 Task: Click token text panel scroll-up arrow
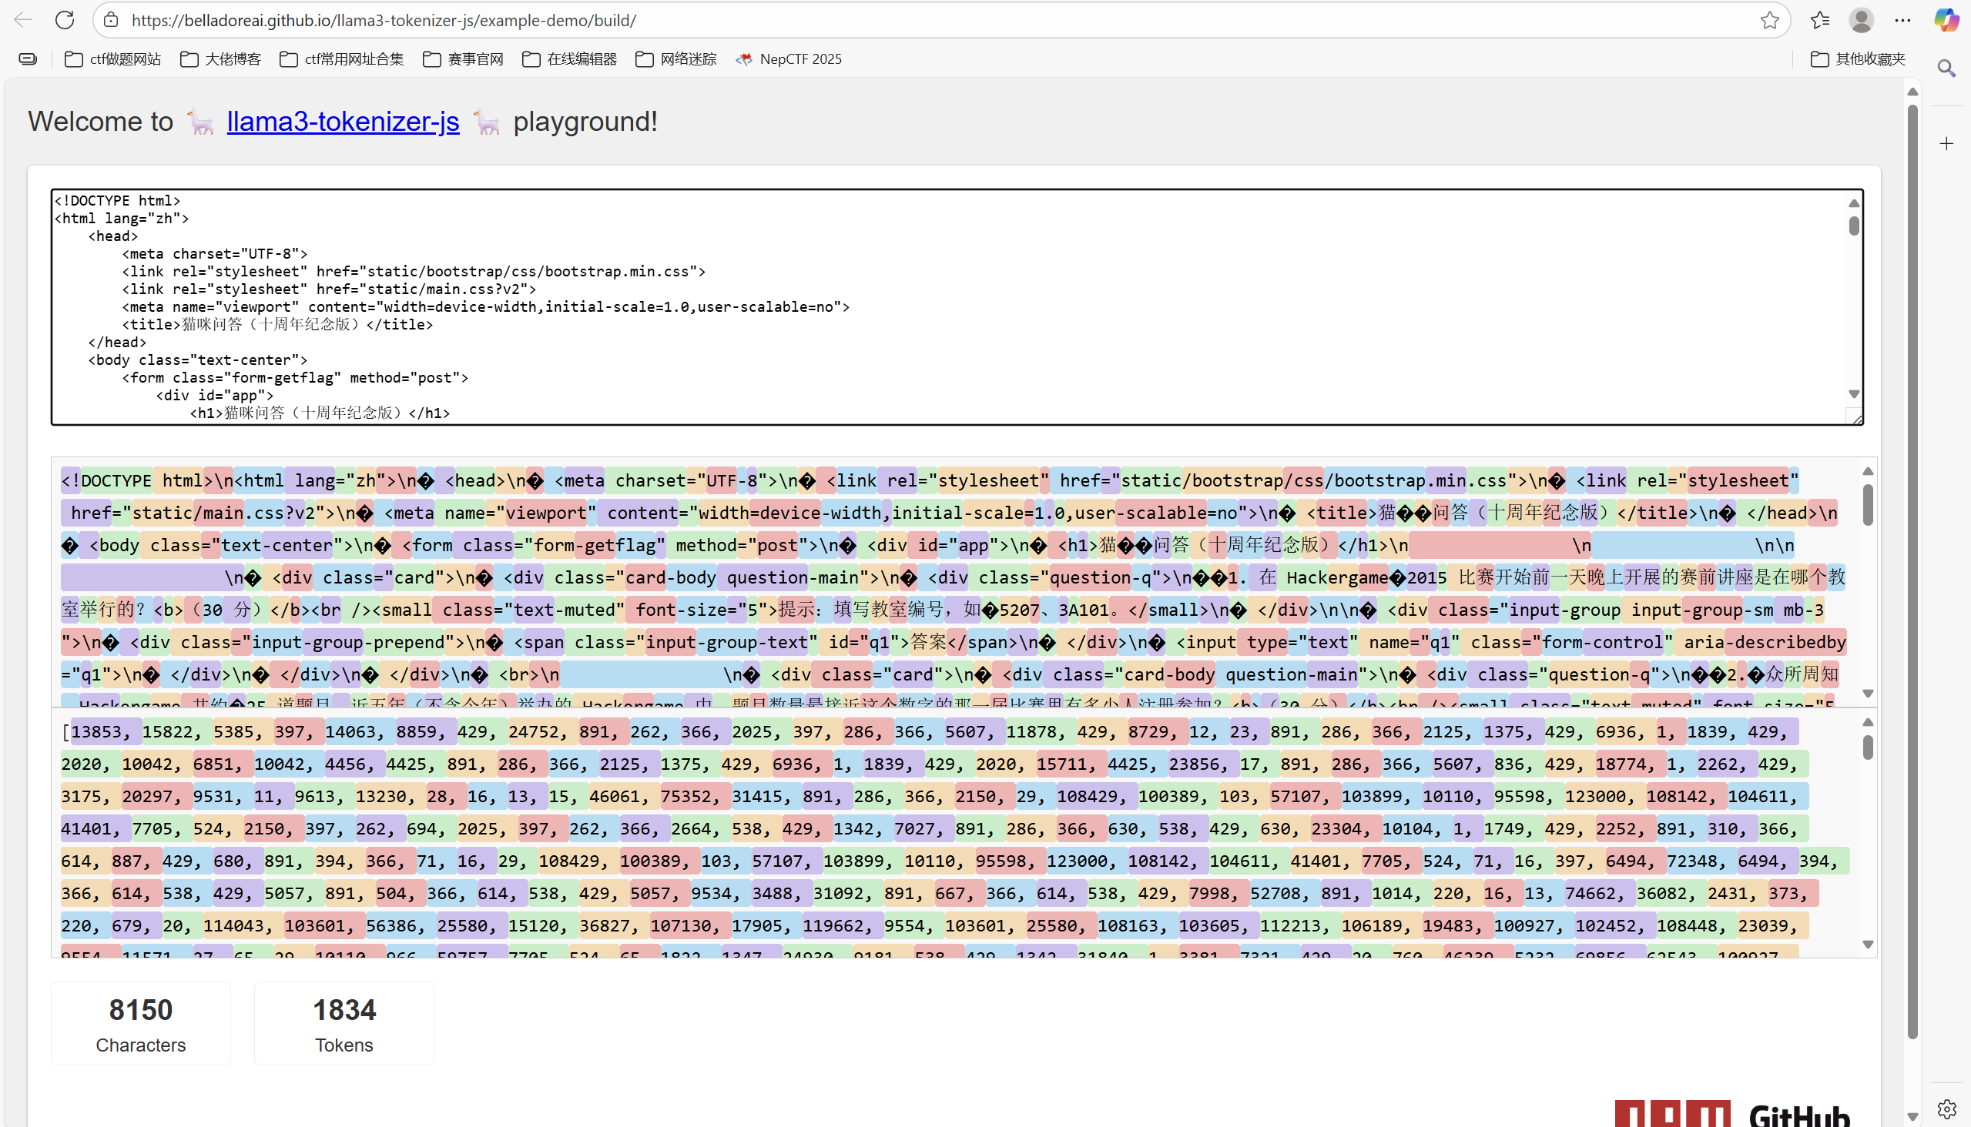(1868, 471)
